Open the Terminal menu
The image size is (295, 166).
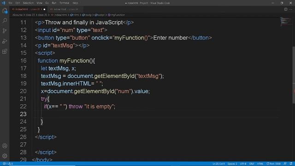coord(65,3)
